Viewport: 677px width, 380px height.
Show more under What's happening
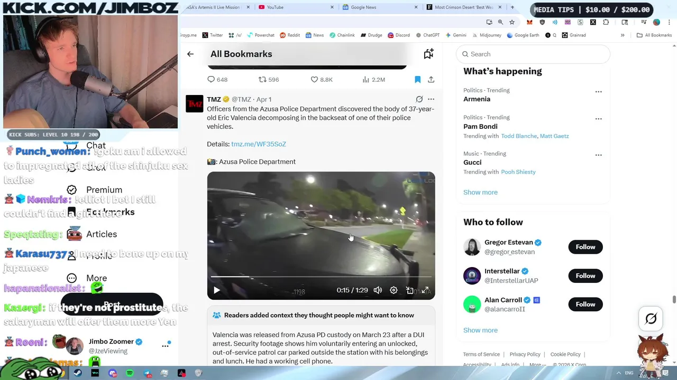click(480, 192)
